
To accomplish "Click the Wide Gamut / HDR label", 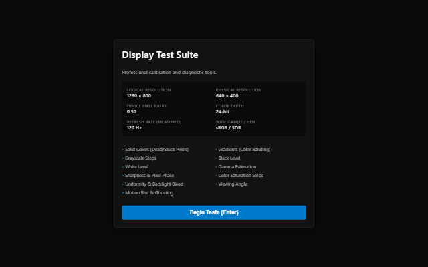I will [x=235, y=122].
